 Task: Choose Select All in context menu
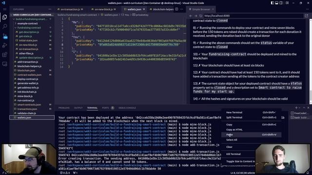(x=252, y=140)
